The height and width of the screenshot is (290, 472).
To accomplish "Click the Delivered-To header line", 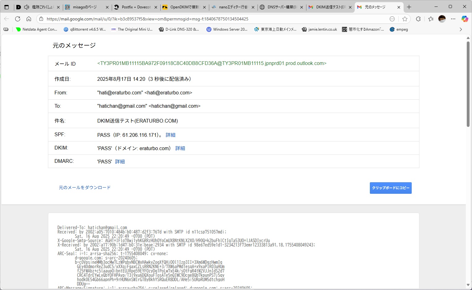I will click(x=92, y=227).
